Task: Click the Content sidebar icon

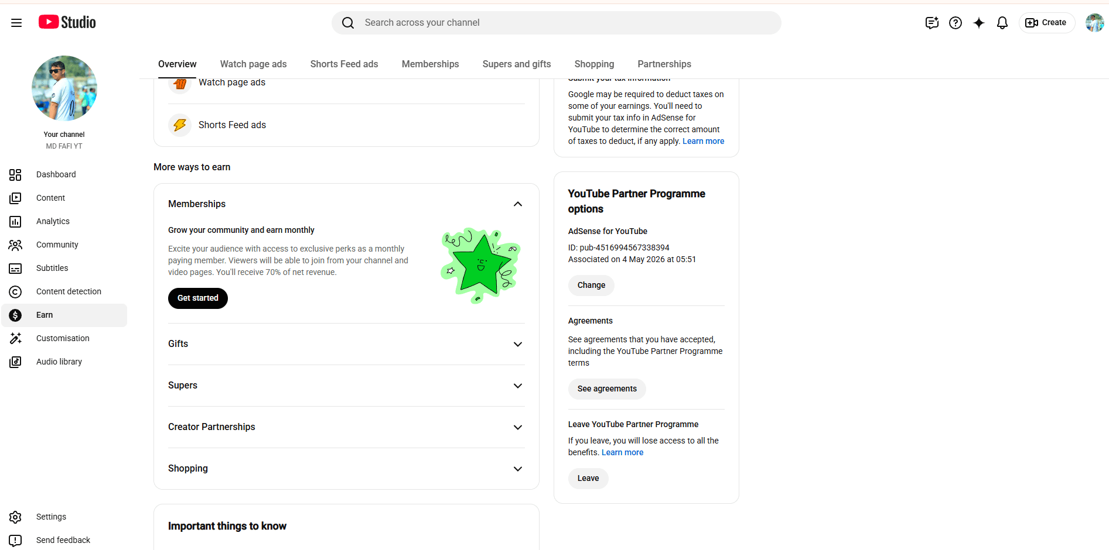Action: click(x=15, y=198)
